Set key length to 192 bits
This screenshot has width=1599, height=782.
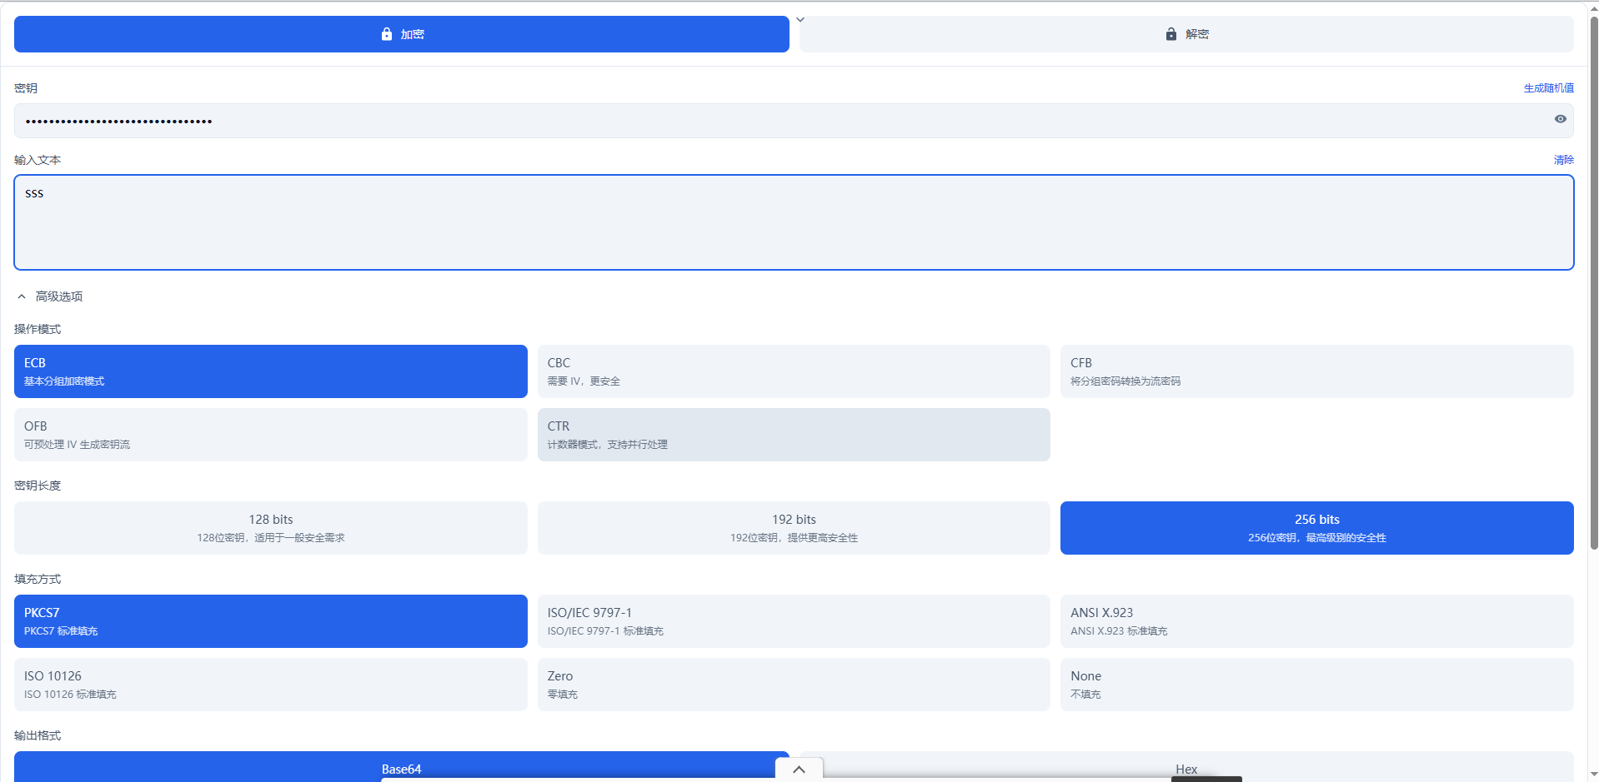[x=793, y=528]
